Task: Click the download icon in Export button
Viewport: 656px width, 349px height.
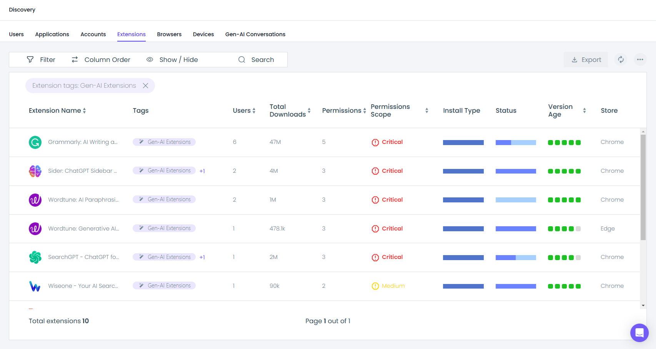Action: [574, 60]
